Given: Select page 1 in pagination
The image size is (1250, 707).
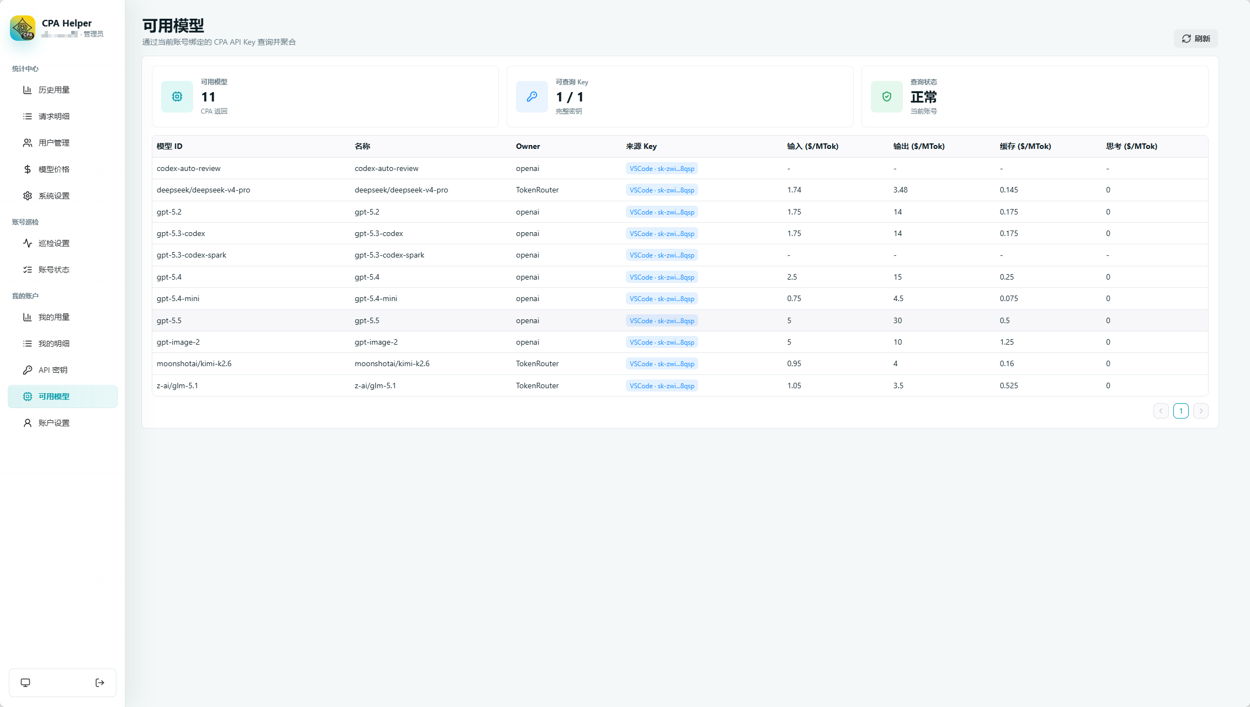Looking at the screenshot, I should pyautogui.click(x=1181, y=411).
